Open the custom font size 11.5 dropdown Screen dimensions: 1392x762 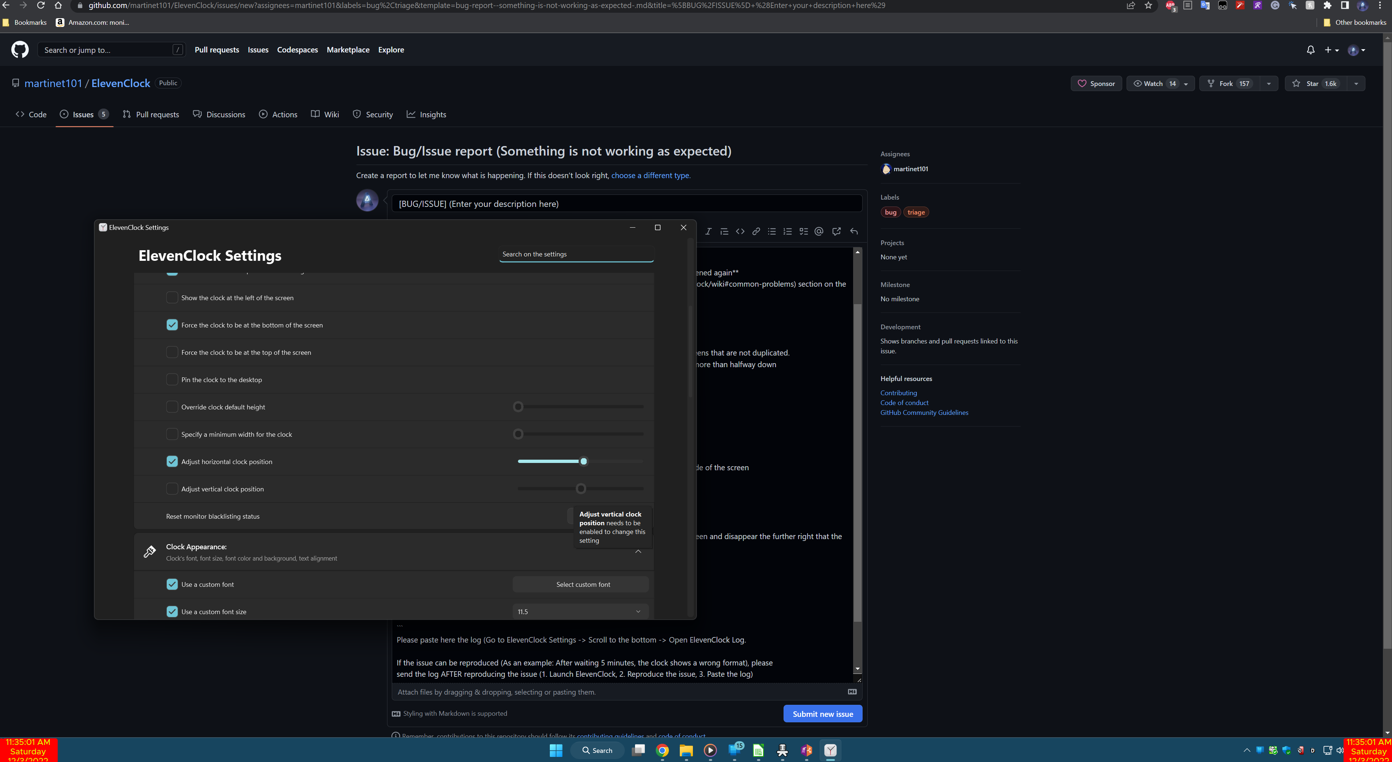[580, 612]
